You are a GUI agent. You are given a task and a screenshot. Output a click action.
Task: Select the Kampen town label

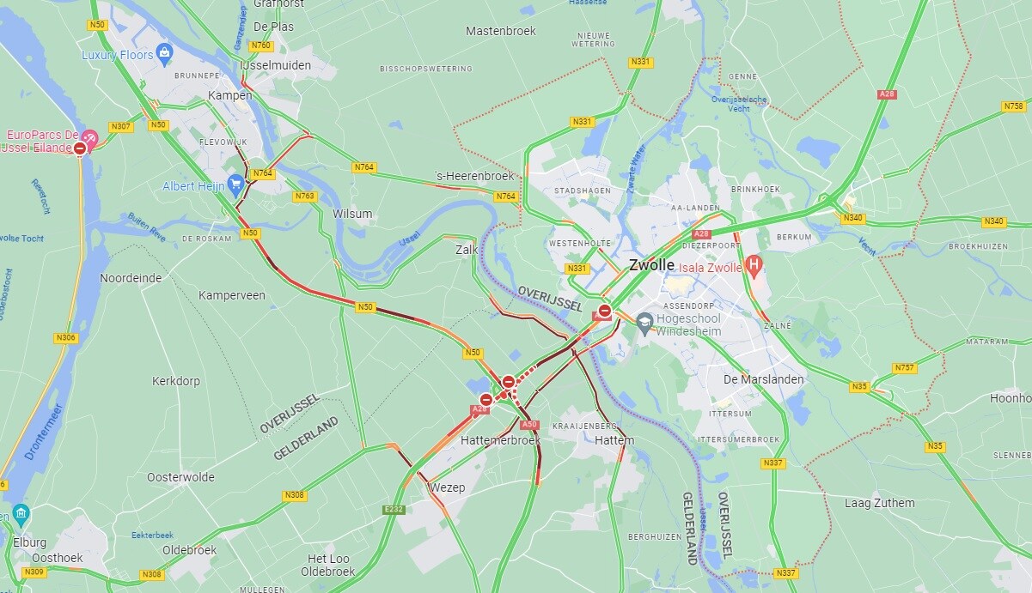pyautogui.click(x=230, y=95)
